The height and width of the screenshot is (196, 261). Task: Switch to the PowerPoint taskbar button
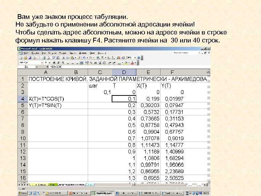click(x=79, y=193)
